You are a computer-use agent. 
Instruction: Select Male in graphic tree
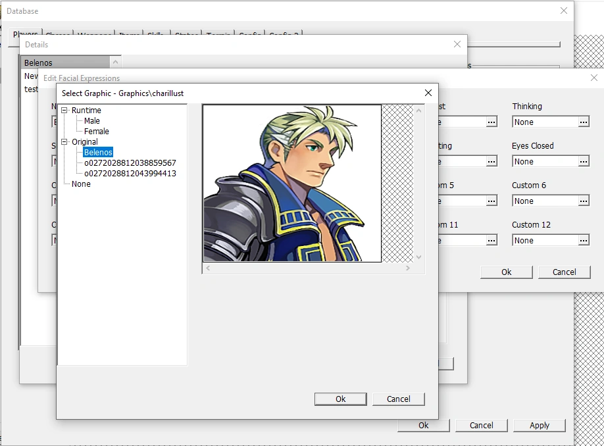point(91,120)
